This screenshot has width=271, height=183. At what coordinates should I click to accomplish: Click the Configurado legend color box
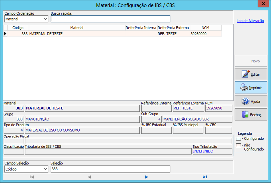click(x=238, y=139)
